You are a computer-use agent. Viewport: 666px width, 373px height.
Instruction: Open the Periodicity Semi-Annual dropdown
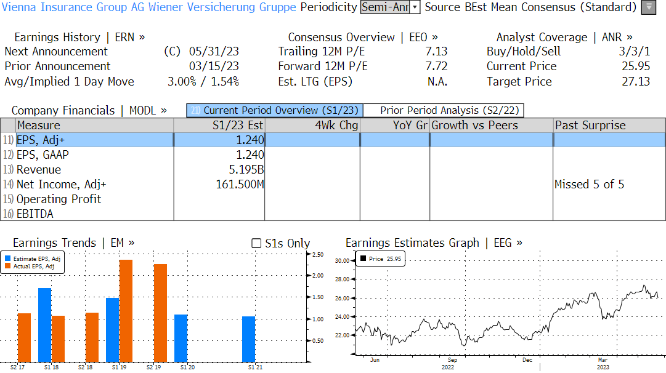point(391,7)
